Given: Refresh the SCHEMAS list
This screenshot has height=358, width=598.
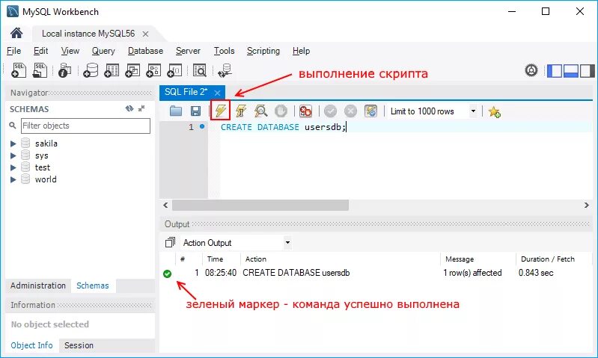Looking at the screenshot, I should [129, 108].
